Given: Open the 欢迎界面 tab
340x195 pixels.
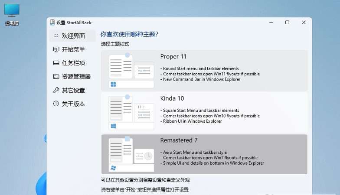Looking at the screenshot, I should [72, 36].
